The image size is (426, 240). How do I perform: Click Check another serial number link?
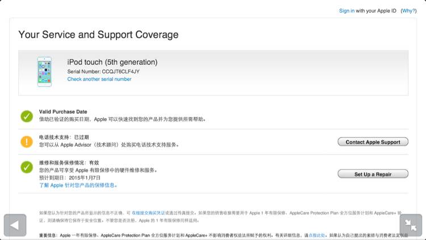click(99, 79)
